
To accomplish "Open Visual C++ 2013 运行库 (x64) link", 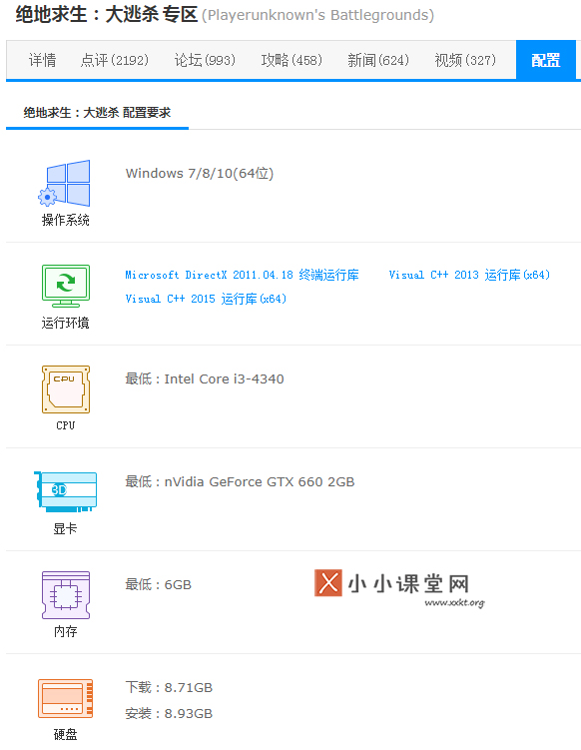I will click(x=469, y=275).
